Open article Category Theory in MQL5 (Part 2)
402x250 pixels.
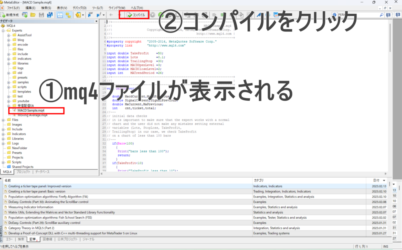(x=31, y=228)
